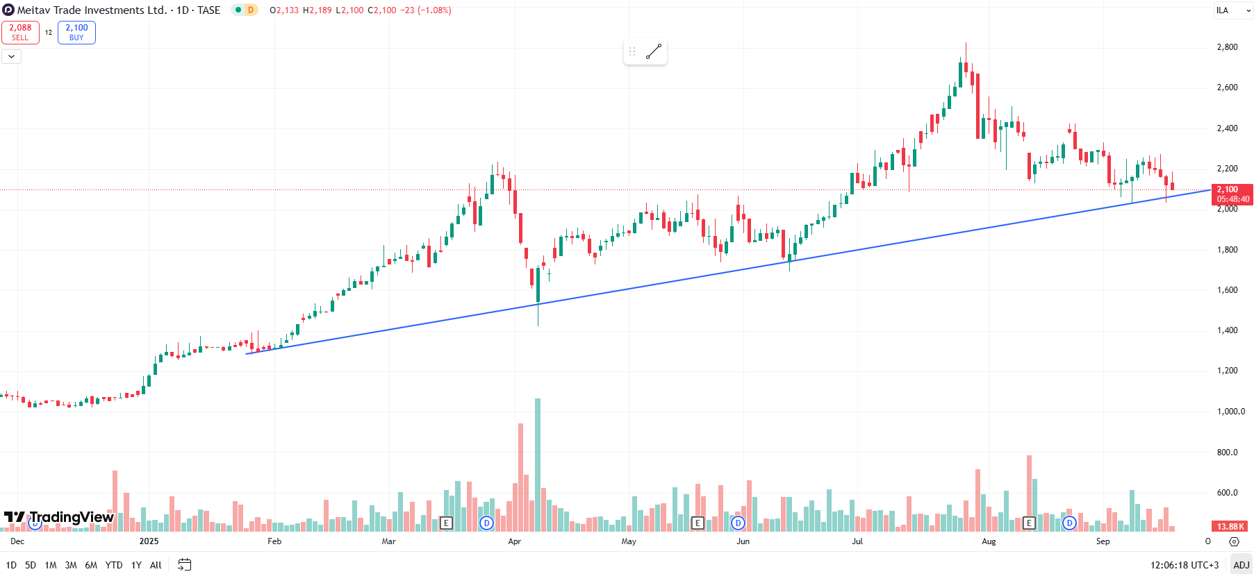Click the Meitav symbol logo icon

pos(8,10)
